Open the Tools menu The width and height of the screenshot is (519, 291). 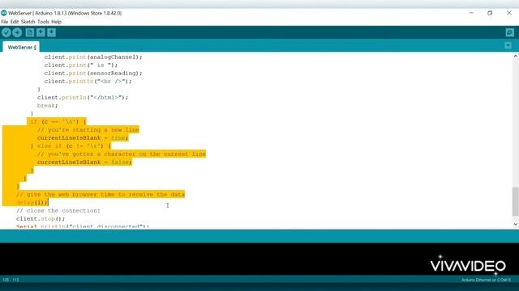pyautogui.click(x=43, y=22)
